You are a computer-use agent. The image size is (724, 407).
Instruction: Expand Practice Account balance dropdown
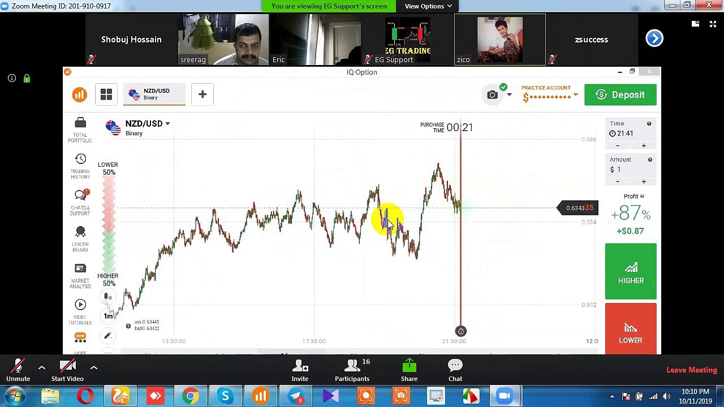576,95
